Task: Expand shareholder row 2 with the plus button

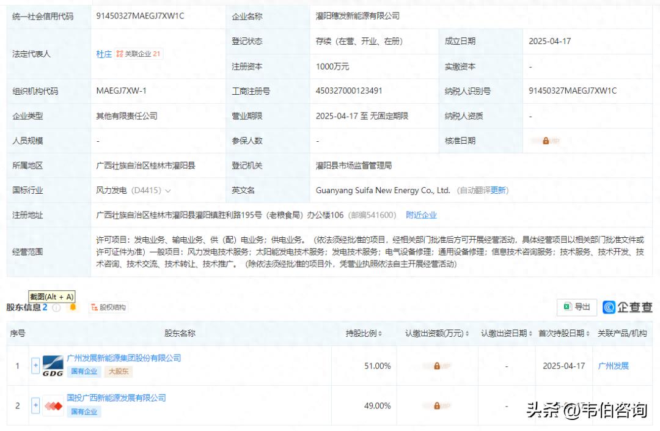Action: pos(35,405)
